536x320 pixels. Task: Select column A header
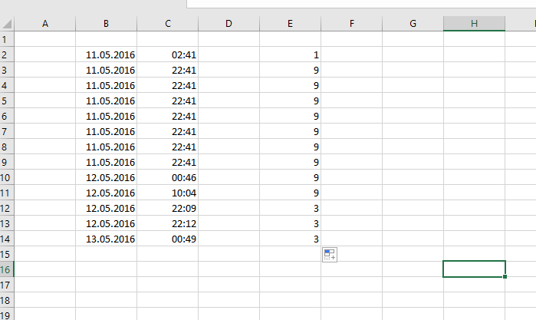pyautogui.click(x=44, y=24)
